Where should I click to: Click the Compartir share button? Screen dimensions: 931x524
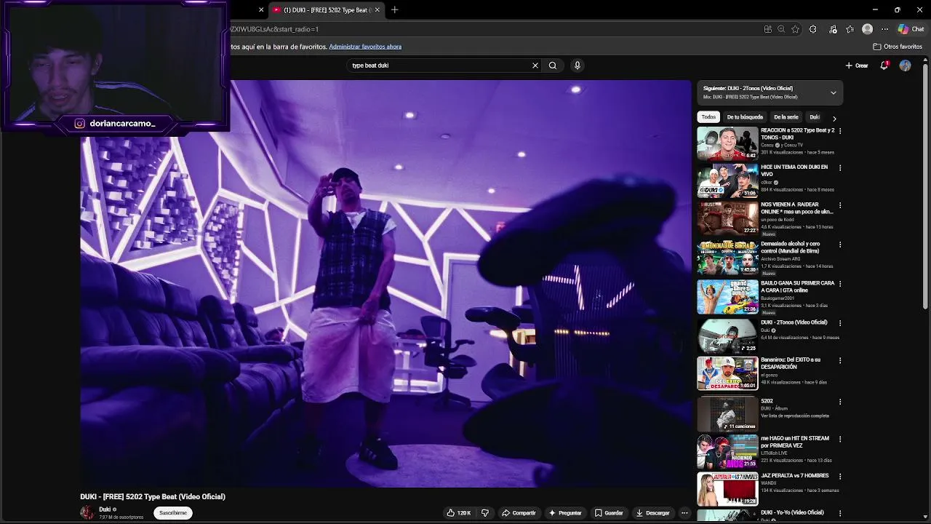519,513
